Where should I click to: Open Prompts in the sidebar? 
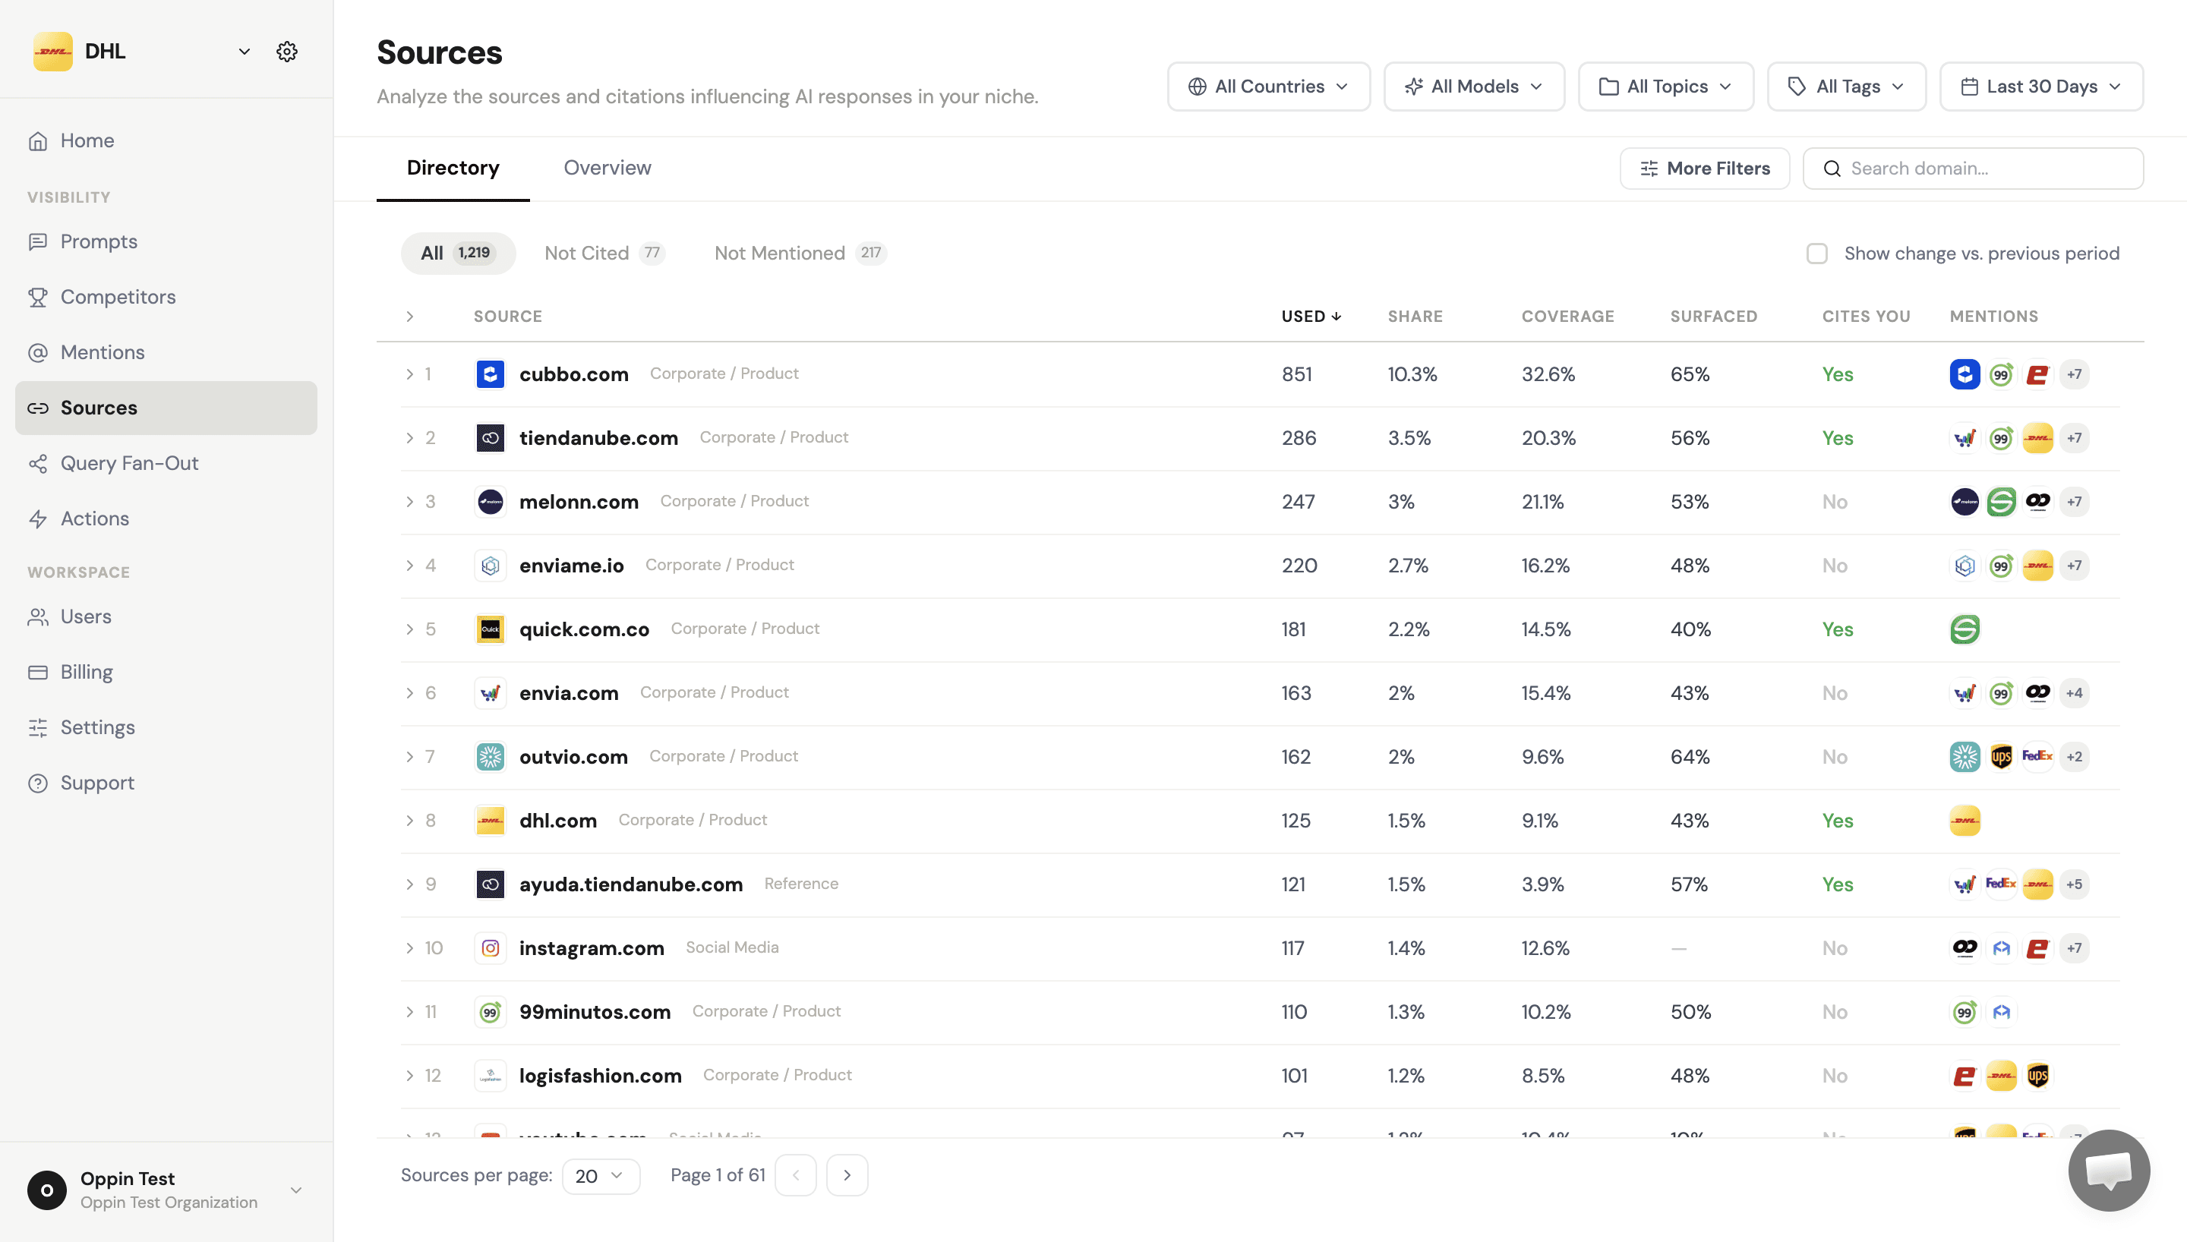point(166,241)
